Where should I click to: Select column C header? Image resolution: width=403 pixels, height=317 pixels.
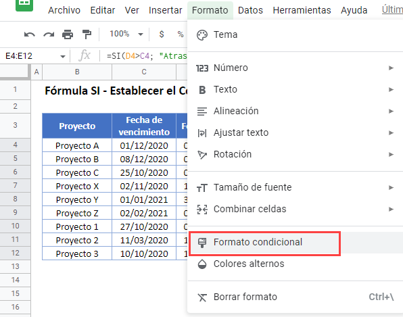[144, 72]
